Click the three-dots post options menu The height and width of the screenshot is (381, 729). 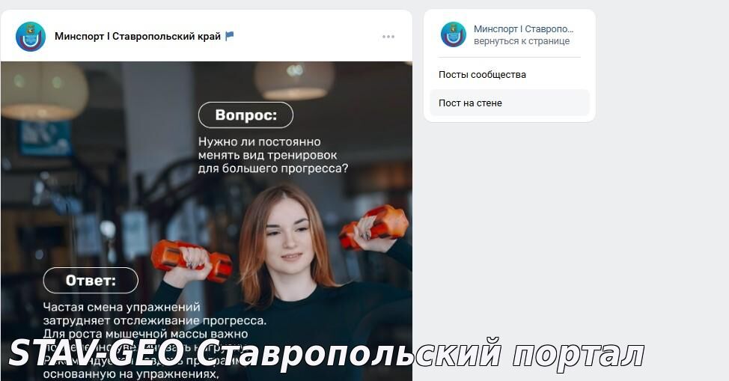click(388, 37)
